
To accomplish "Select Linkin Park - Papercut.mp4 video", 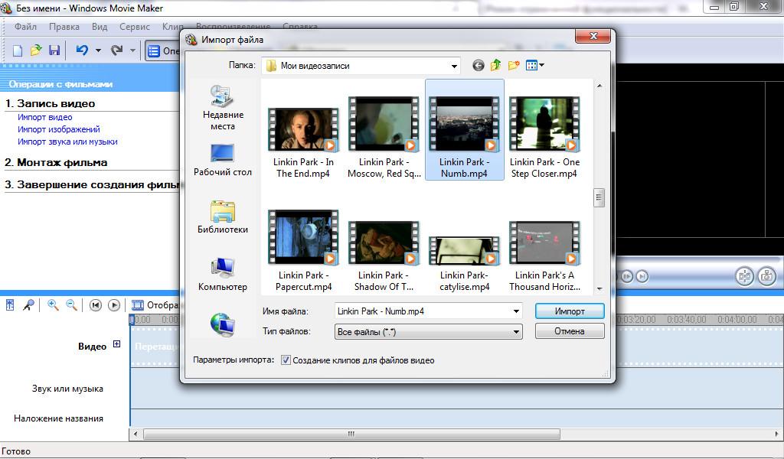I will click(303, 250).
